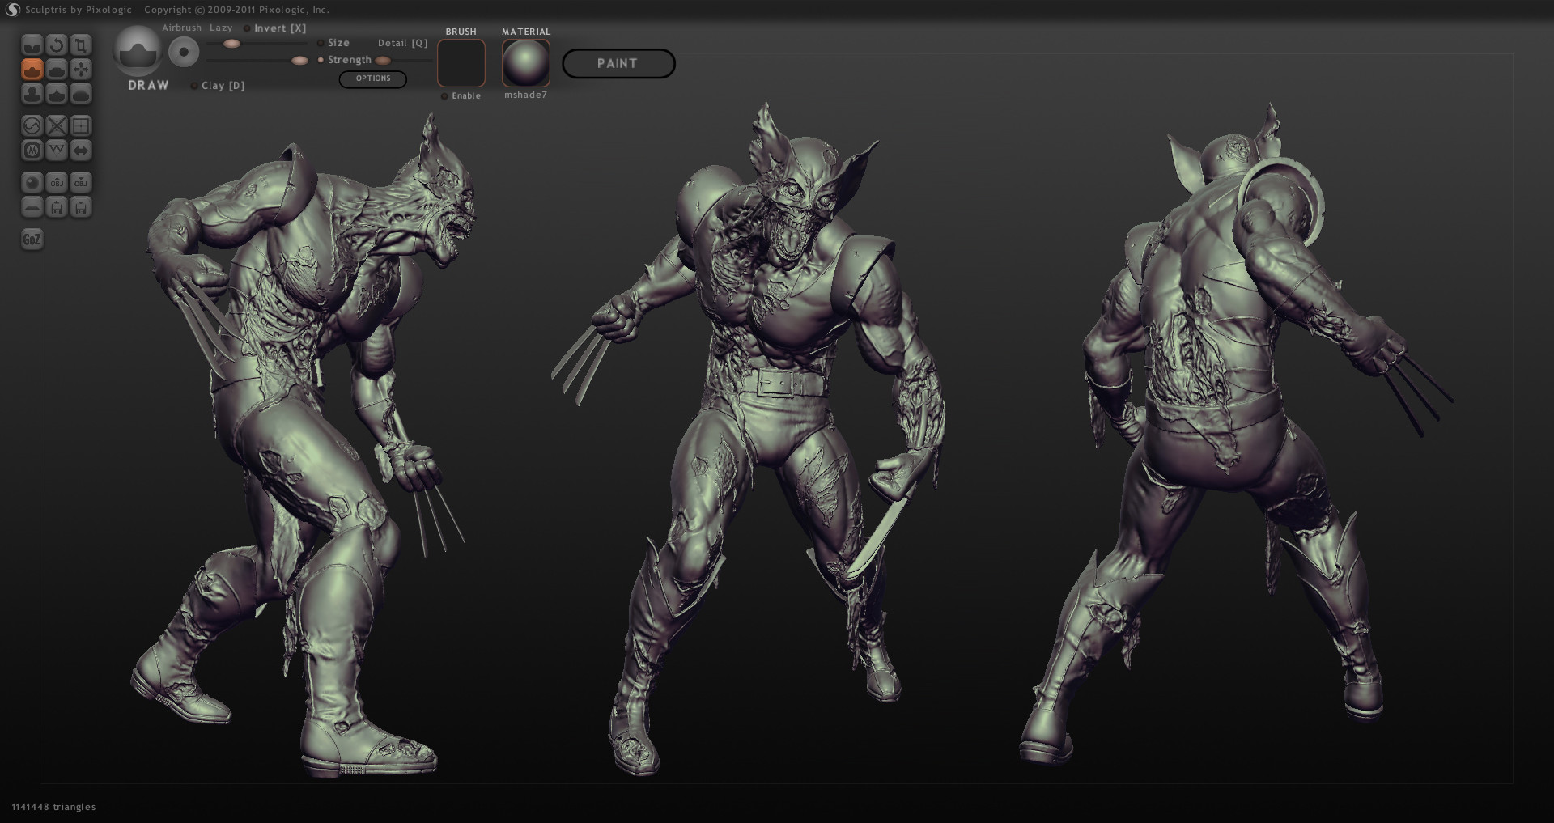Toggle Symmetry with the double-arrow icon

[x=80, y=151]
